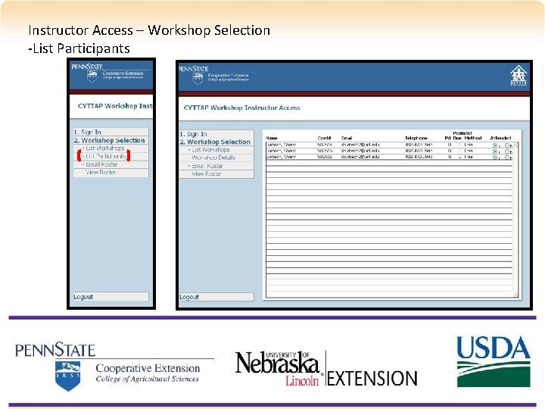Click the family house icon in the wide screenshot's blue header
The height and width of the screenshot is (409, 545).
pyautogui.click(x=519, y=76)
